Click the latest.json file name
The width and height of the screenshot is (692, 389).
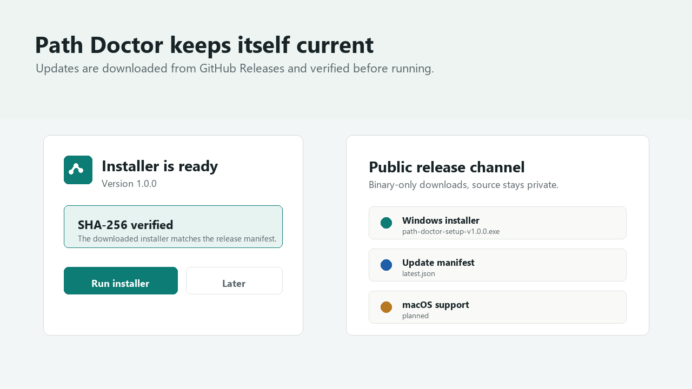click(418, 273)
